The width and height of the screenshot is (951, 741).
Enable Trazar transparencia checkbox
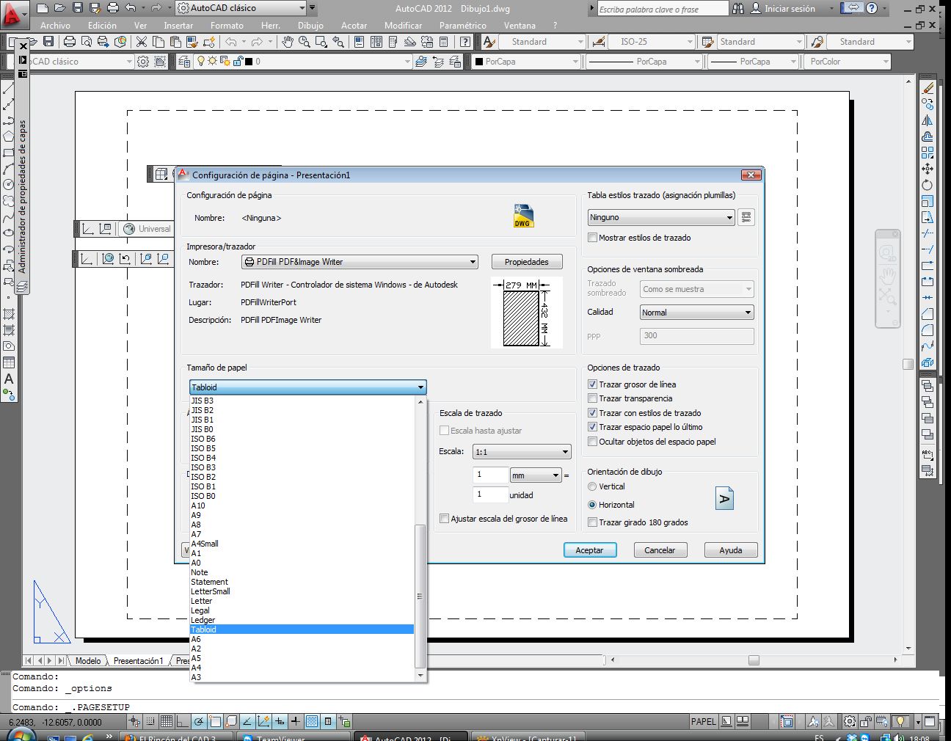593,398
